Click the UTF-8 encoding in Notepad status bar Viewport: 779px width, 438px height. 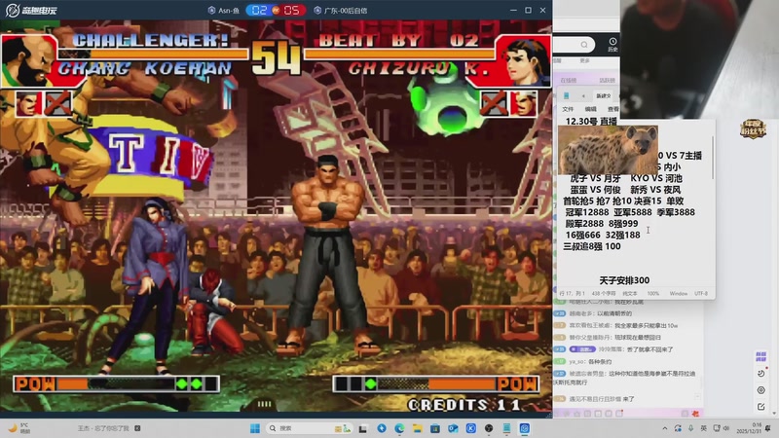point(701,294)
